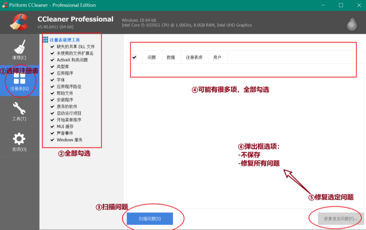Toggle 启动运行项目 checkbox

tap(52, 113)
